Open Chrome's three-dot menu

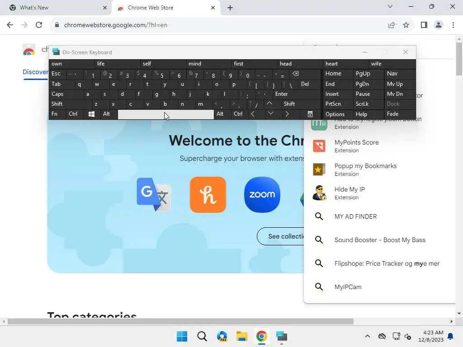453,25
